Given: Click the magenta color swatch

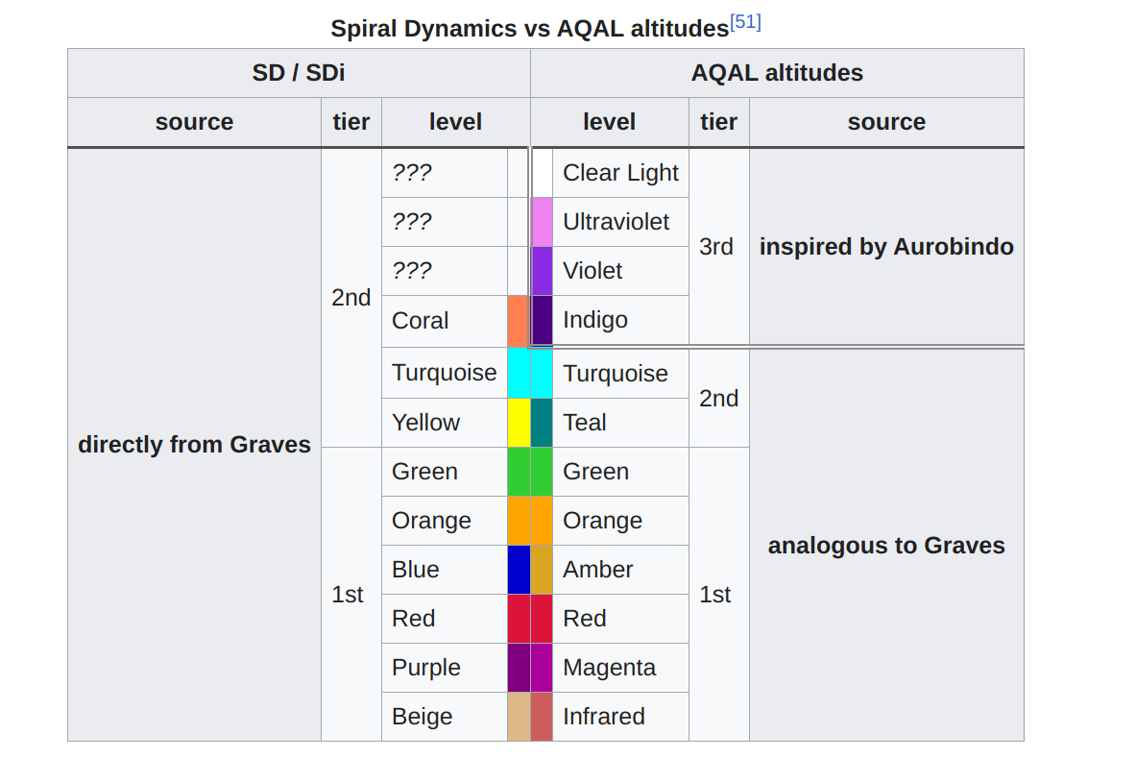Looking at the screenshot, I should pyautogui.click(x=542, y=668).
